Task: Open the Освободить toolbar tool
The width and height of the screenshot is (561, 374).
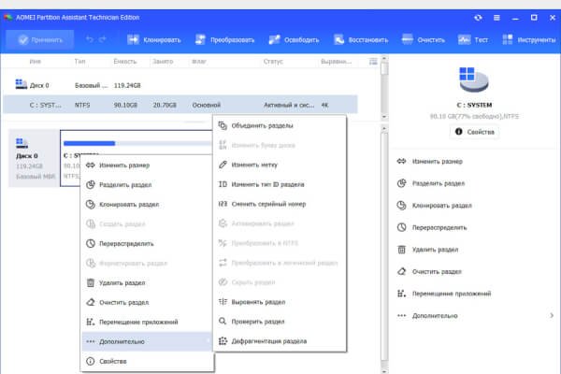Action: point(294,39)
